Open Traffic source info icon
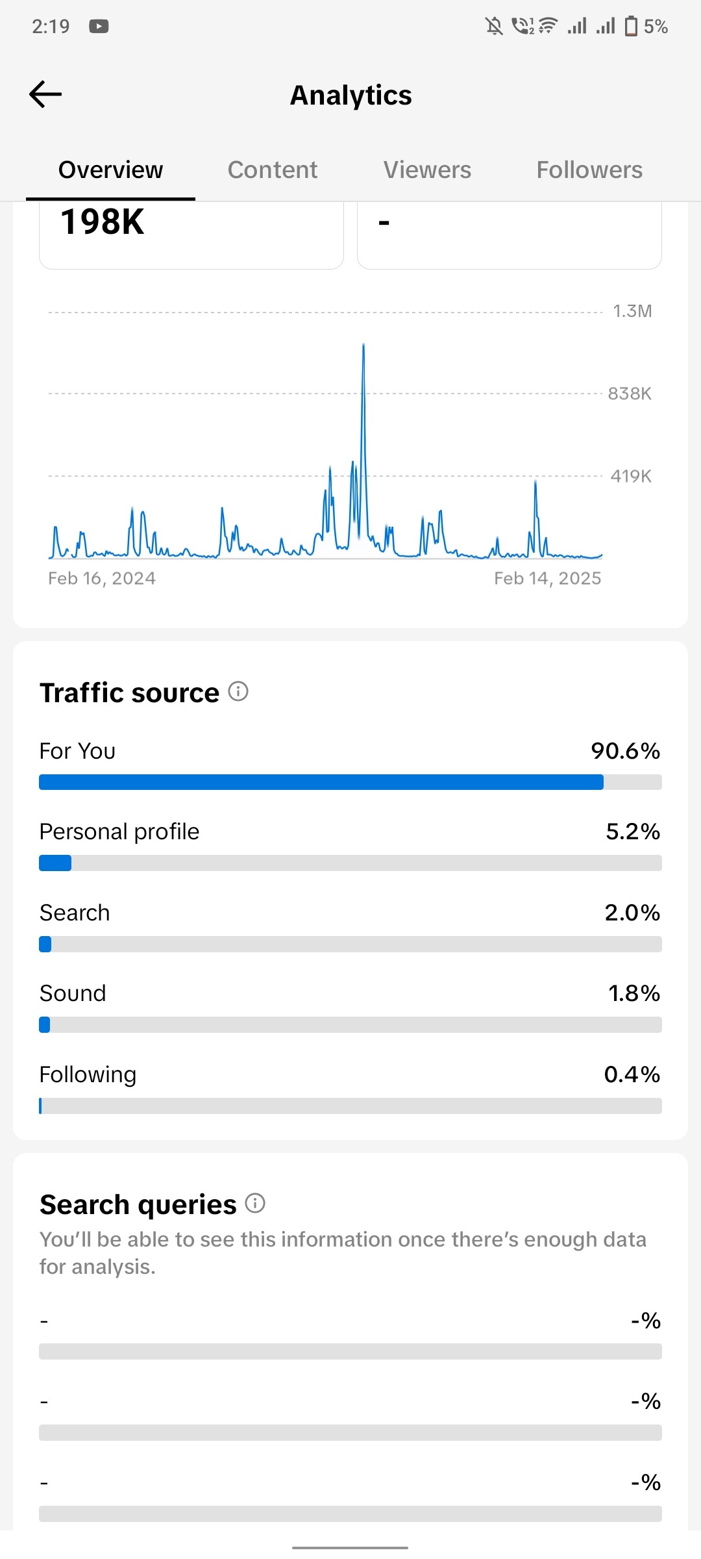Viewport: 701px width, 1559px height. tap(238, 692)
